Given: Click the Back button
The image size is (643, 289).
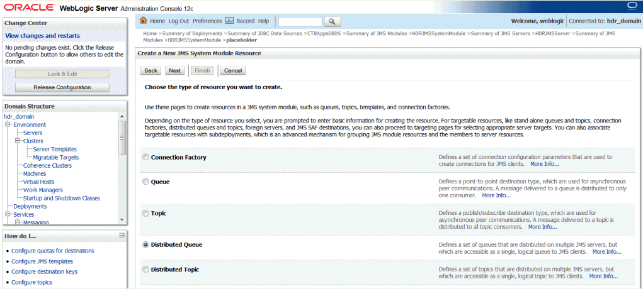Looking at the screenshot, I should pos(151,71).
